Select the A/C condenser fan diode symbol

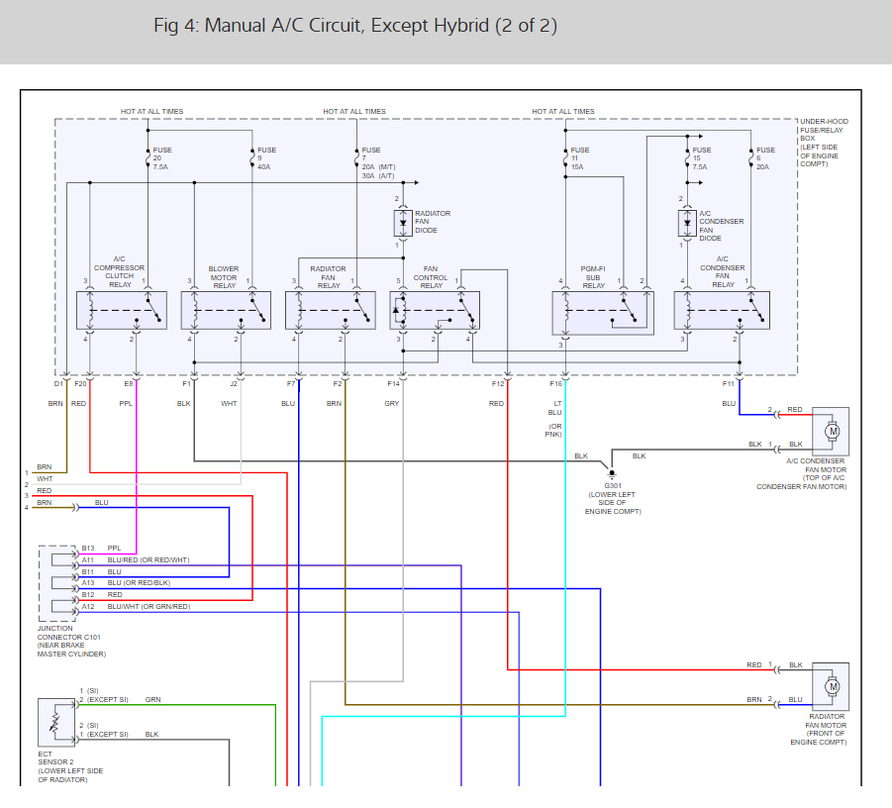(687, 223)
